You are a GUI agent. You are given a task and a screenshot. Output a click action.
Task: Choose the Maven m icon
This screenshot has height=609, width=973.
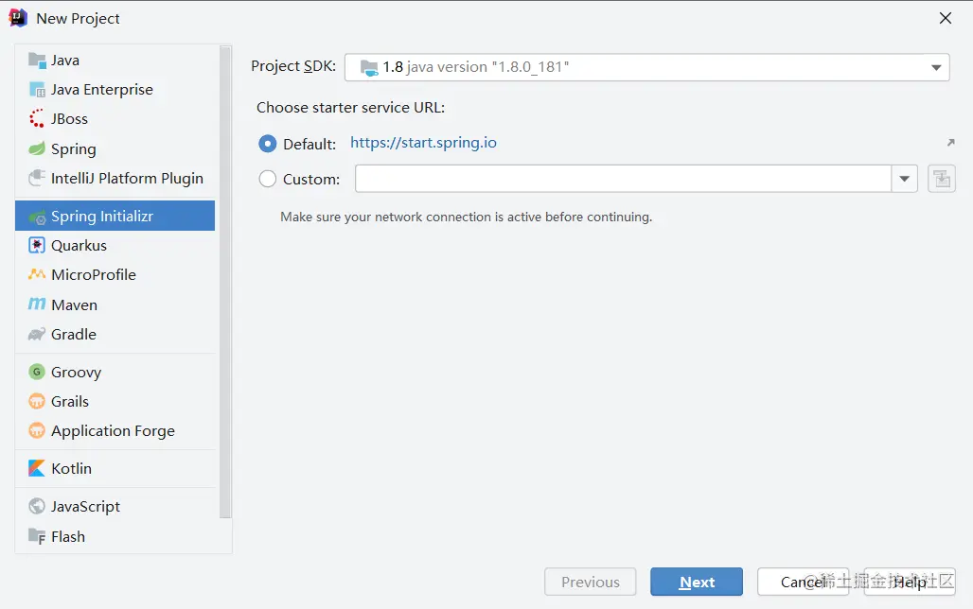tap(37, 304)
